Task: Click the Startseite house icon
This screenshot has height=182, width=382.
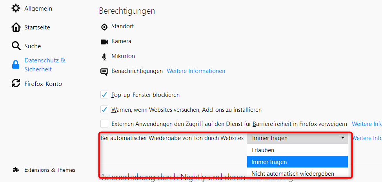Action: [16, 27]
